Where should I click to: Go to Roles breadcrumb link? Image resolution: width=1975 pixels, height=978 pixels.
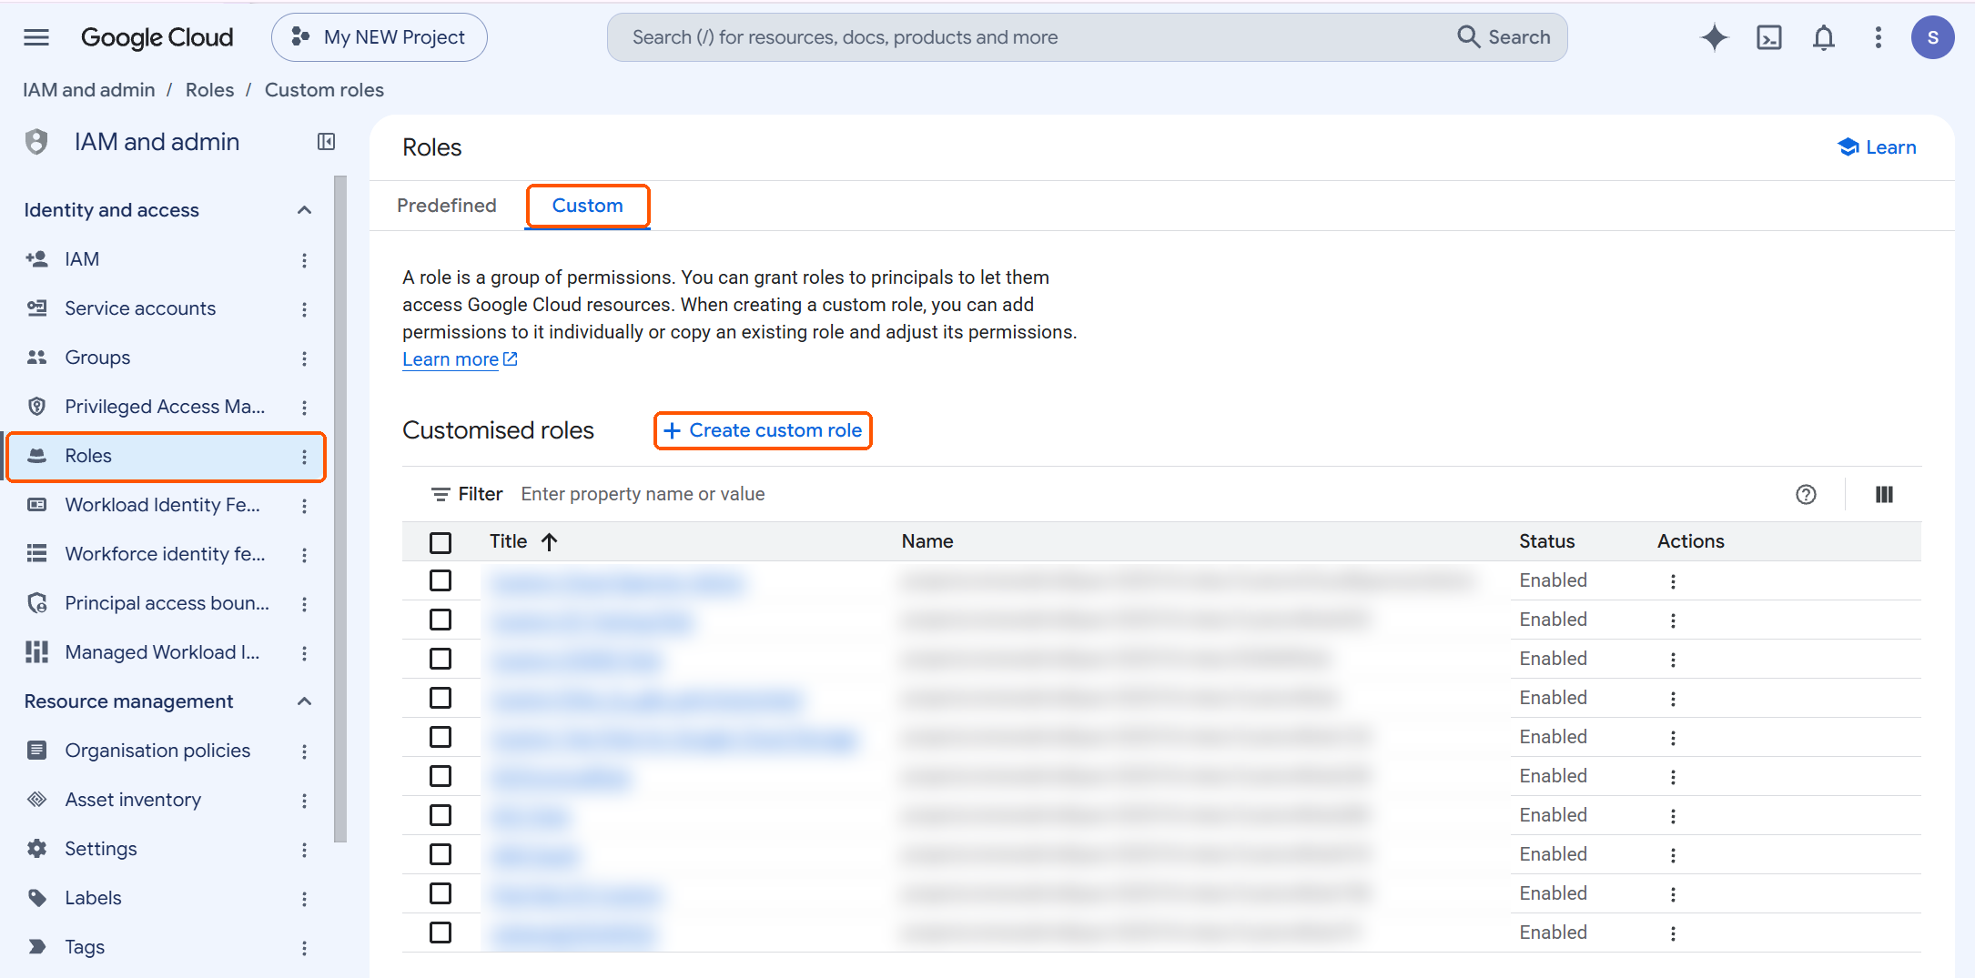click(x=209, y=90)
